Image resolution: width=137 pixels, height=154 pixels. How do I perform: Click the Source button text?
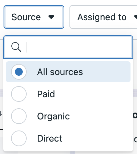[x=26, y=17]
